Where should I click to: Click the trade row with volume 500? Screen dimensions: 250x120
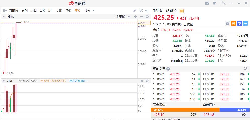[x=175, y=94]
